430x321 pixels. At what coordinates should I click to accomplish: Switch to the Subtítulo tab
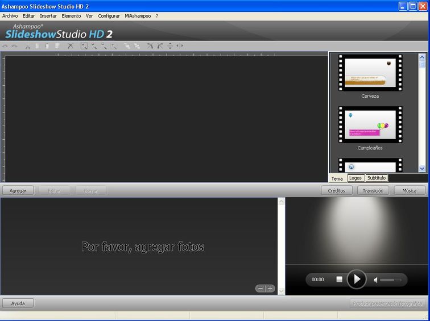point(376,178)
